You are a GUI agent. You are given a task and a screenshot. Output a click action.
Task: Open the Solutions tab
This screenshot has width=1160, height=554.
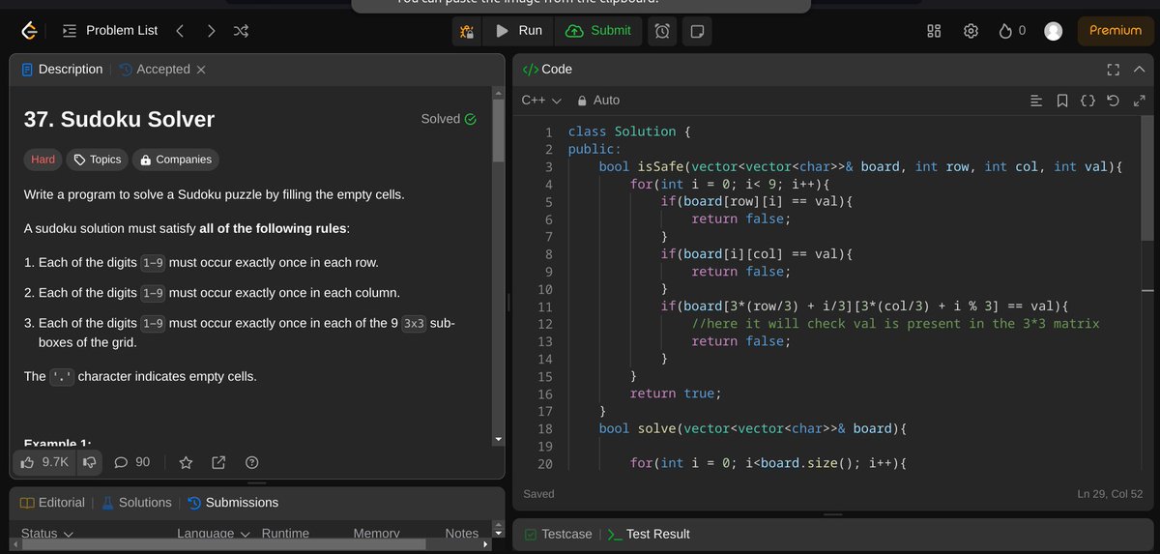[x=136, y=503]
